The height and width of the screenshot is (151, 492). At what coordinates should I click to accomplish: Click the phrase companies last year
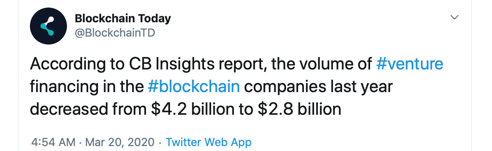click(318, 87)
